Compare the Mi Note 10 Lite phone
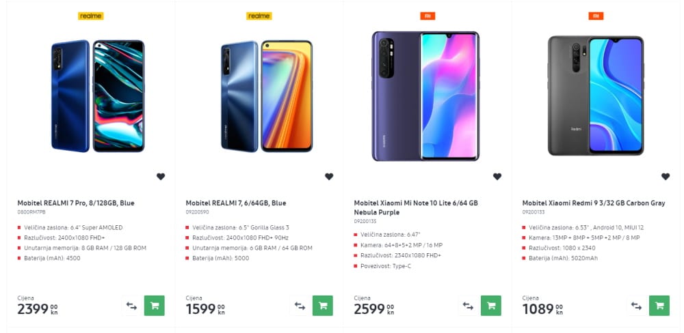 tap(468, 306)
